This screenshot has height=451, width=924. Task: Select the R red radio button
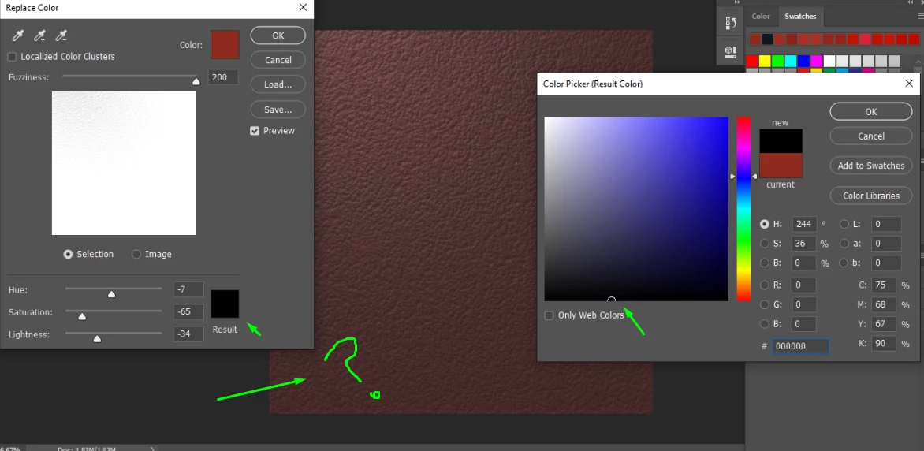click(x=765, y=285)
